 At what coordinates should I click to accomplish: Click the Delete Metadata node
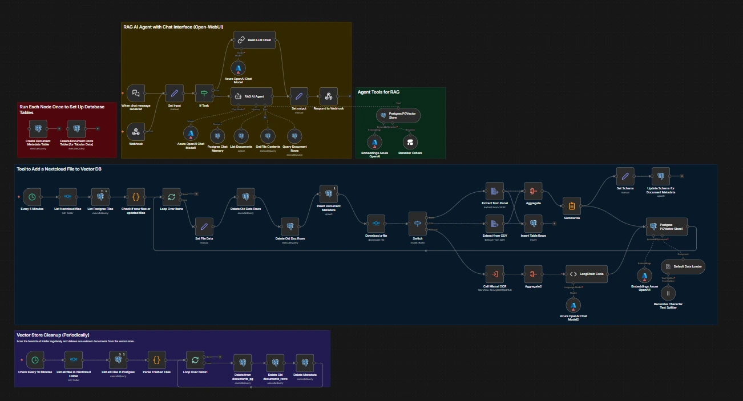click(x=305, y=363)
